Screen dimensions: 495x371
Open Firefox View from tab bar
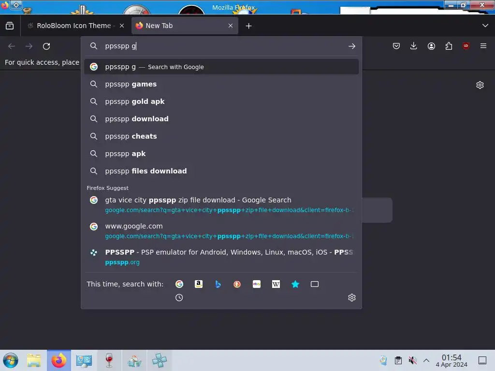click(10, 26)
